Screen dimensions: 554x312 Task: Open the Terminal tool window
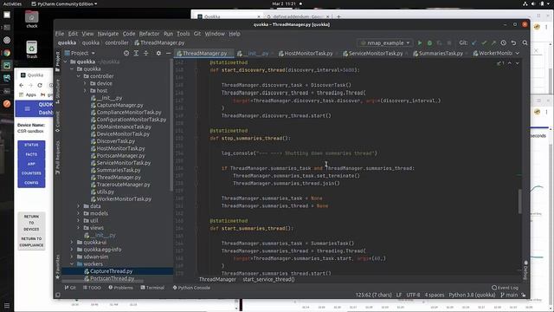pyautogui.click(x=152, y=288)
